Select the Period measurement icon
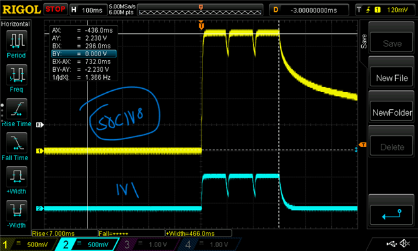This screenshot has height=251, width=418. 16,41
